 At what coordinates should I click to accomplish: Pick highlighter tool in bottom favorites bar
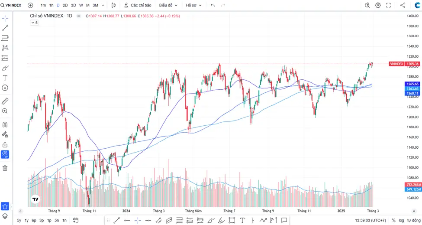coord(221,220)
